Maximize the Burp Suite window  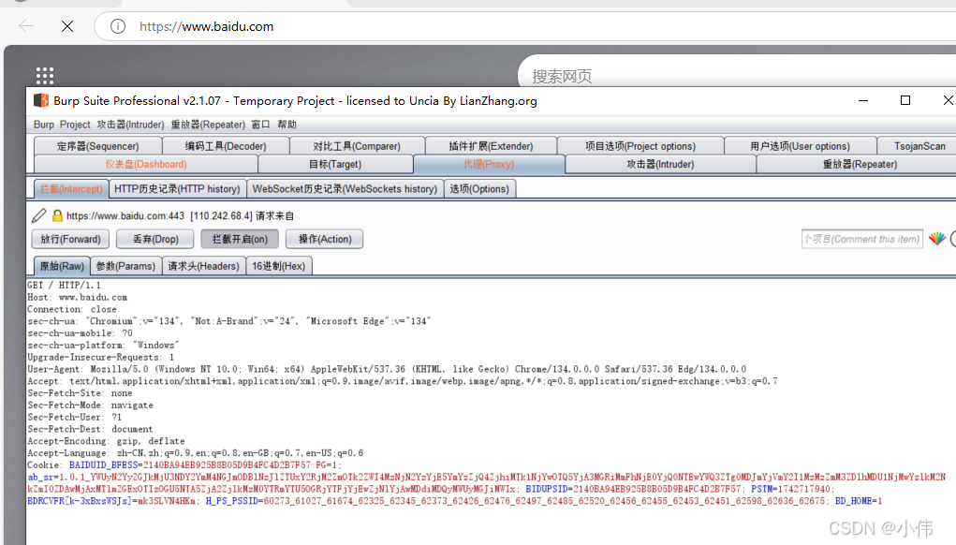pos(905,100)
